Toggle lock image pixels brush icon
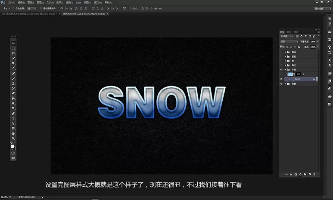This screenshot has width=333, height=200. 291,47
